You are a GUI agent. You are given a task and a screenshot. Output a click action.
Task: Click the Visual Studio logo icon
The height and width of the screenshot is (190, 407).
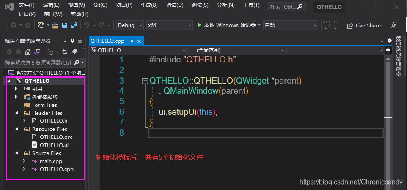(9, 7)
